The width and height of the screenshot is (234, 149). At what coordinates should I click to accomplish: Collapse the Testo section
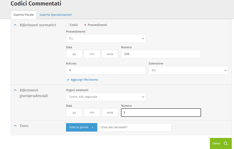(15, 126)
